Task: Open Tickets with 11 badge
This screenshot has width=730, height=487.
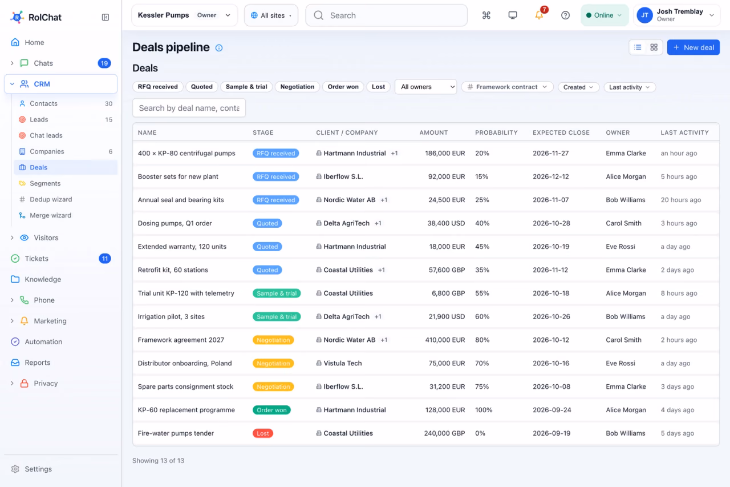Action: tap(60, 259)
